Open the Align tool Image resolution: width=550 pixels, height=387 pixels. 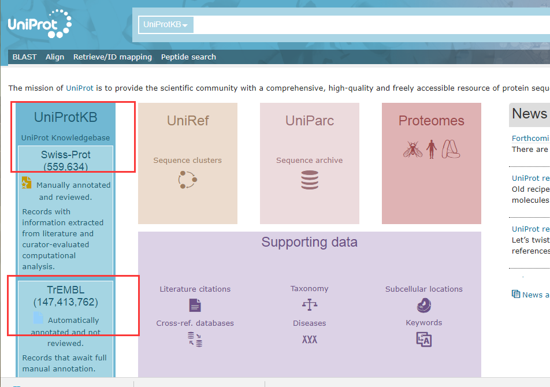(55, 57)
